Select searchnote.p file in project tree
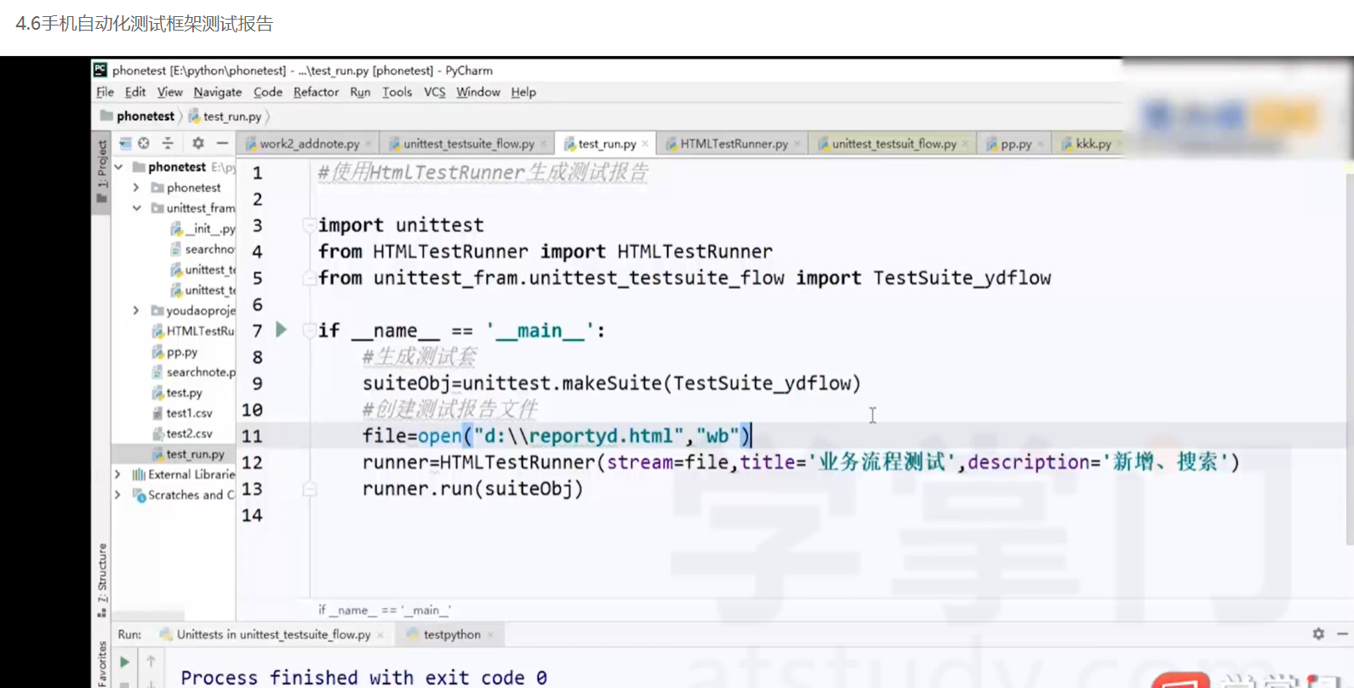Screen dimensions: 1354x688 click(193, 372)
